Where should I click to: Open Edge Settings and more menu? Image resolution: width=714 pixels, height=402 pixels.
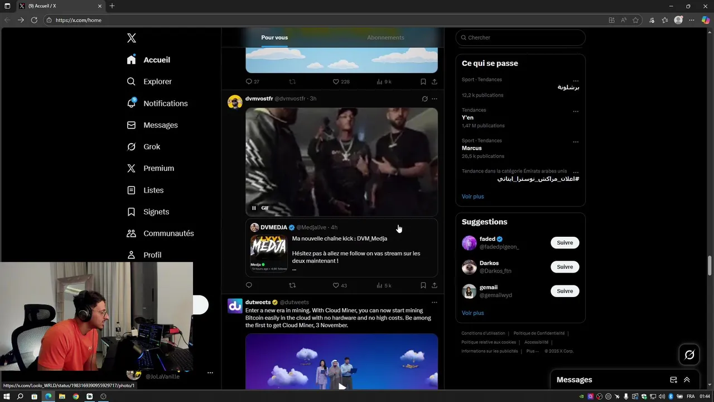[x=692, y=20]
